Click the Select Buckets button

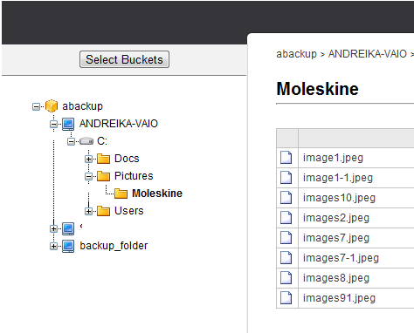[124, 59]
